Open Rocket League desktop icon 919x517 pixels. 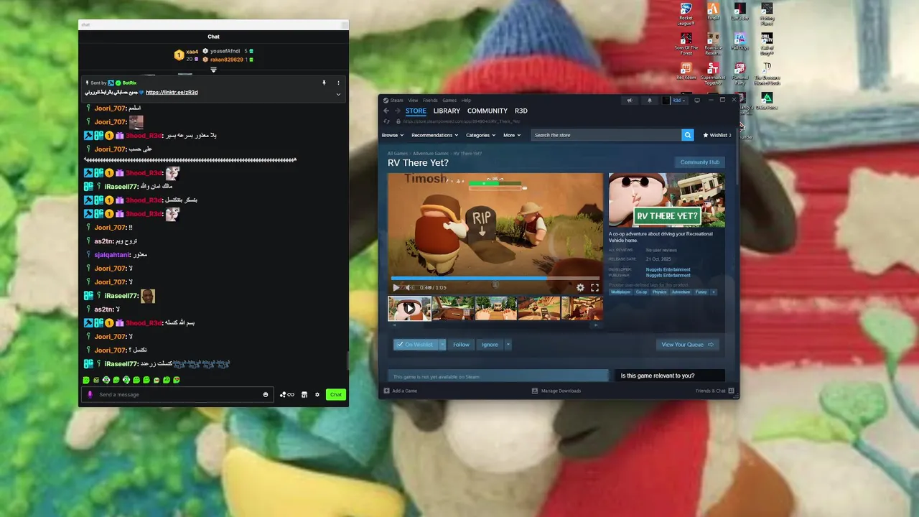click(x=686, y=14)
